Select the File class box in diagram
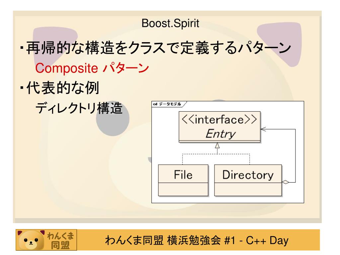Screen dimensions: 340x255 click(x=183, y=180)
